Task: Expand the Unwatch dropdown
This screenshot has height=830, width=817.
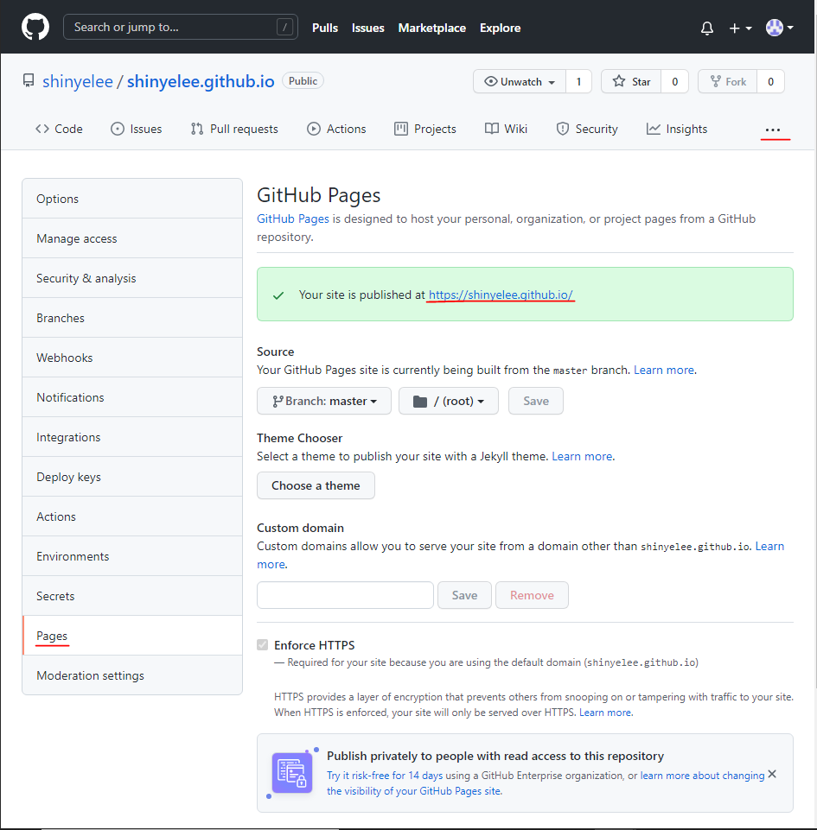Action: tap(520, 81)
